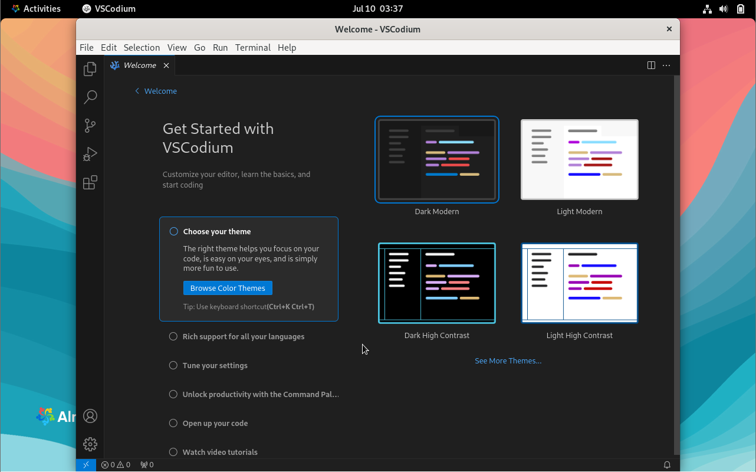The height and width of the screenshot is (472, 756).
Task: Open the Extensions view
Action: coord(90,182)
